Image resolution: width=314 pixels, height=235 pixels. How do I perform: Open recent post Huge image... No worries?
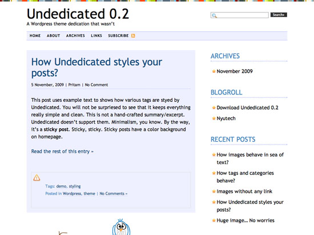[245, 220]
